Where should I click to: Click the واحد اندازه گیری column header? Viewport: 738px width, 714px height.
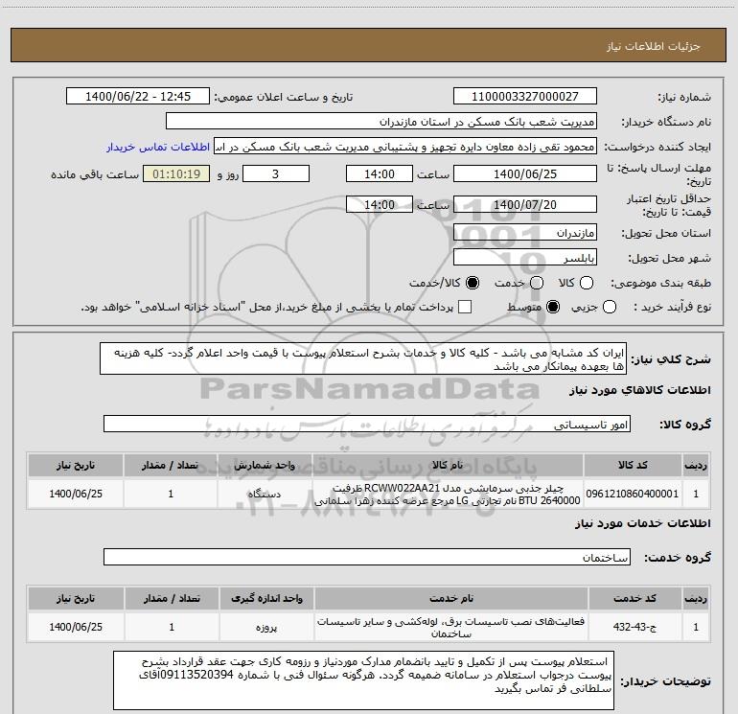tap(266, 598)
